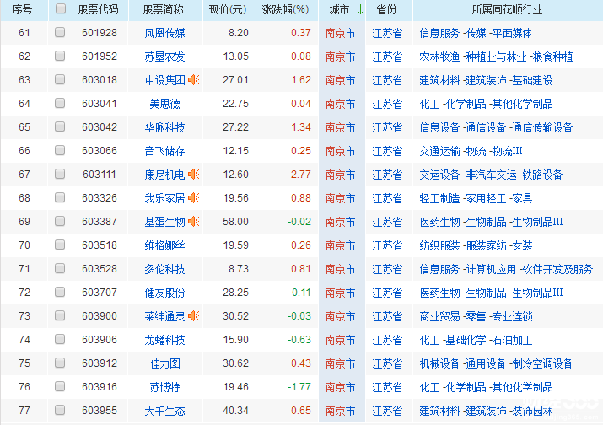
Task: Open industry link 交通运输-物流-物流III
Action: (x=471, y=151)
